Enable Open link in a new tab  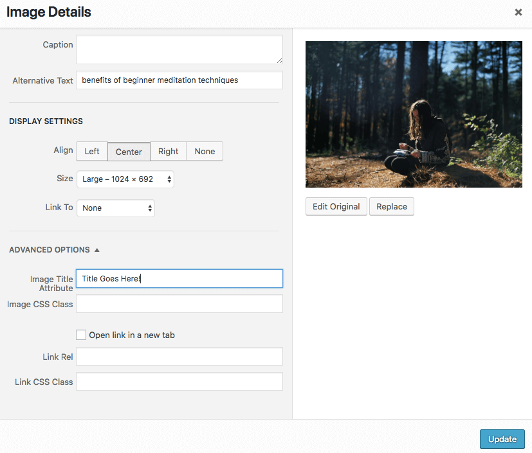[x=81, y=335]
